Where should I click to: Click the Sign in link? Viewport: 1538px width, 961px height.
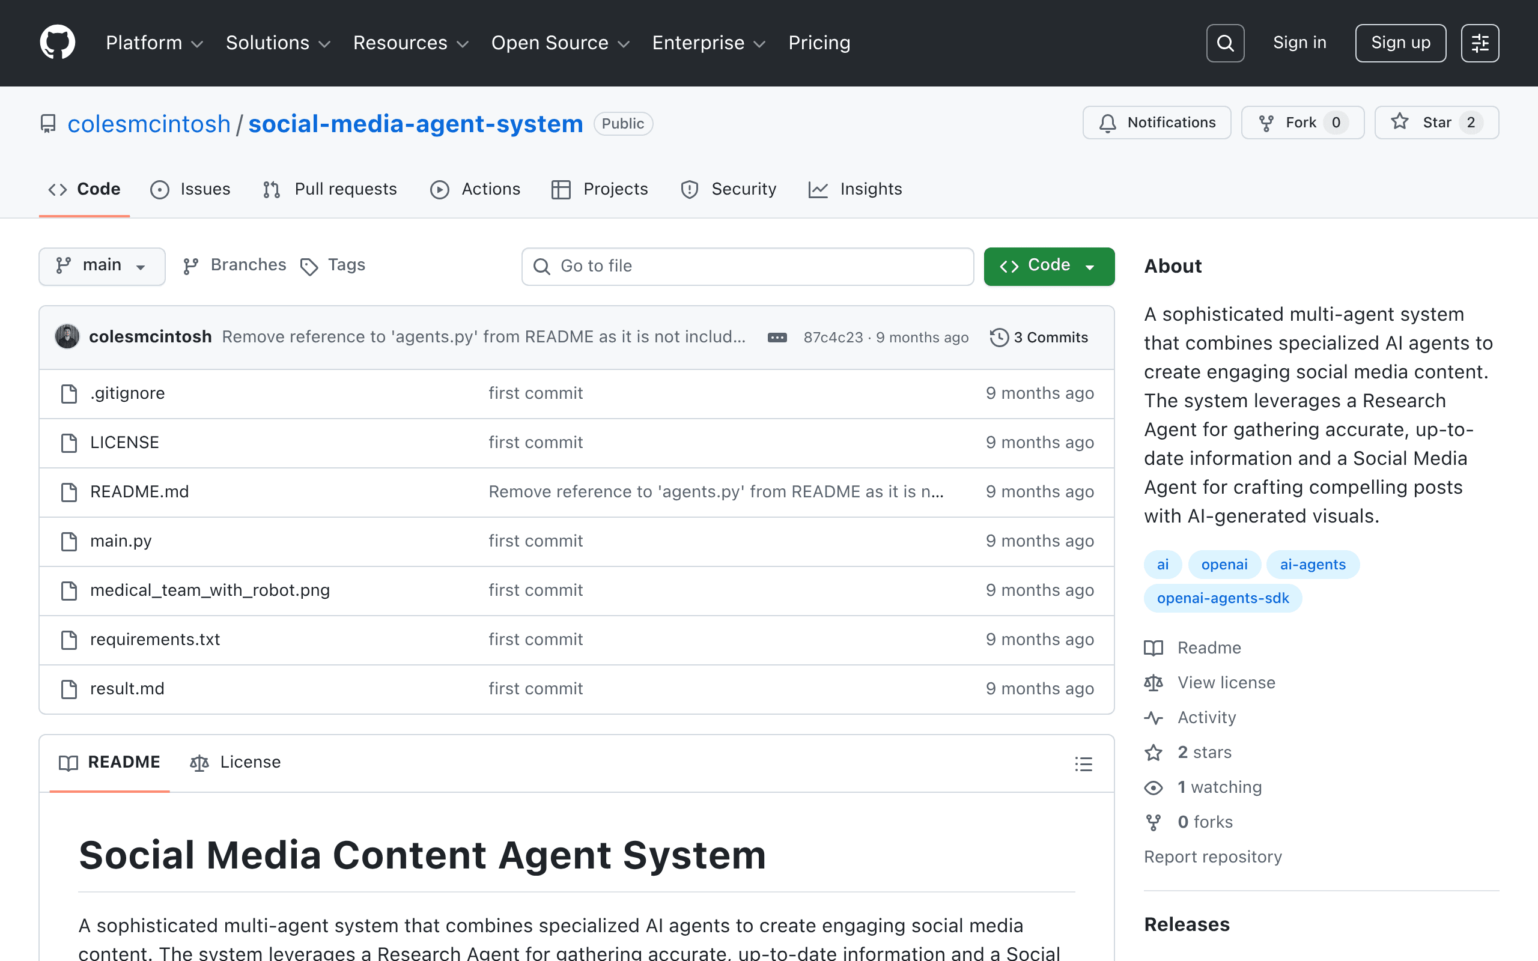[x=1299, y=43]
